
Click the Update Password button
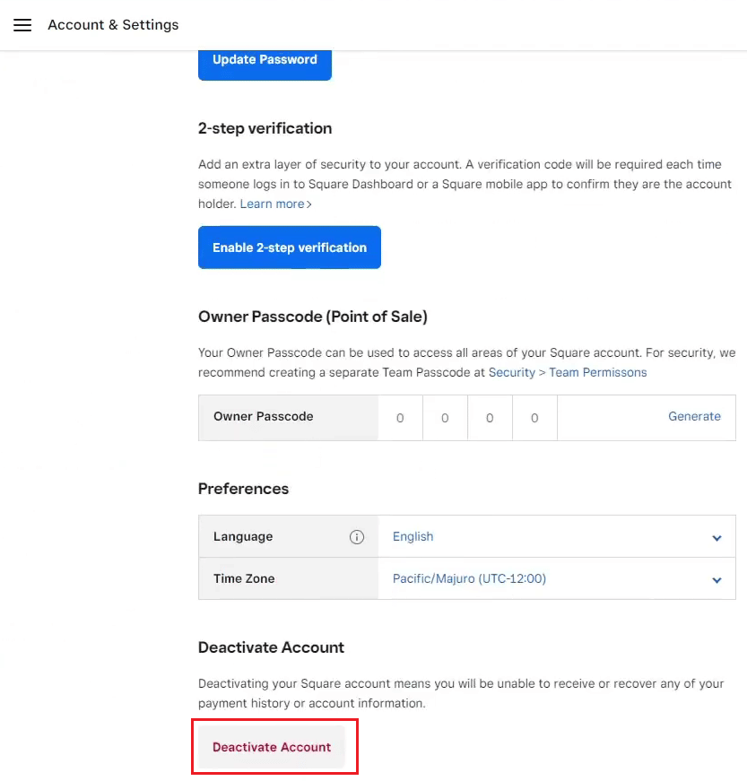(265, 64)
